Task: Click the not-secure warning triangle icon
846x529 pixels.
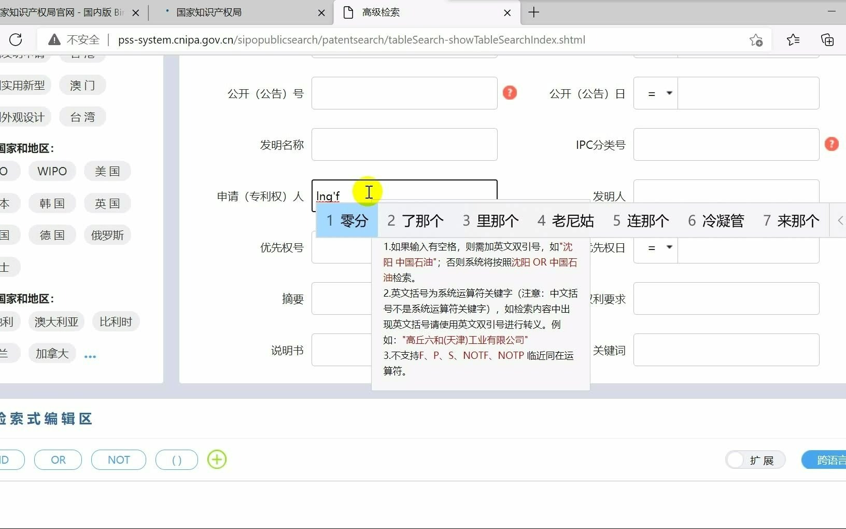Action: (54, 40)
